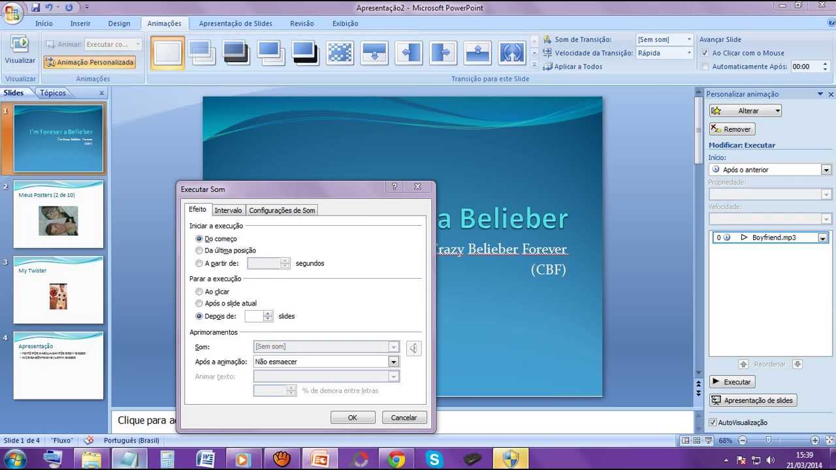836x470 pixels.
Task: Open Quick Access Toolbar customize arrow
Action: 88,8
